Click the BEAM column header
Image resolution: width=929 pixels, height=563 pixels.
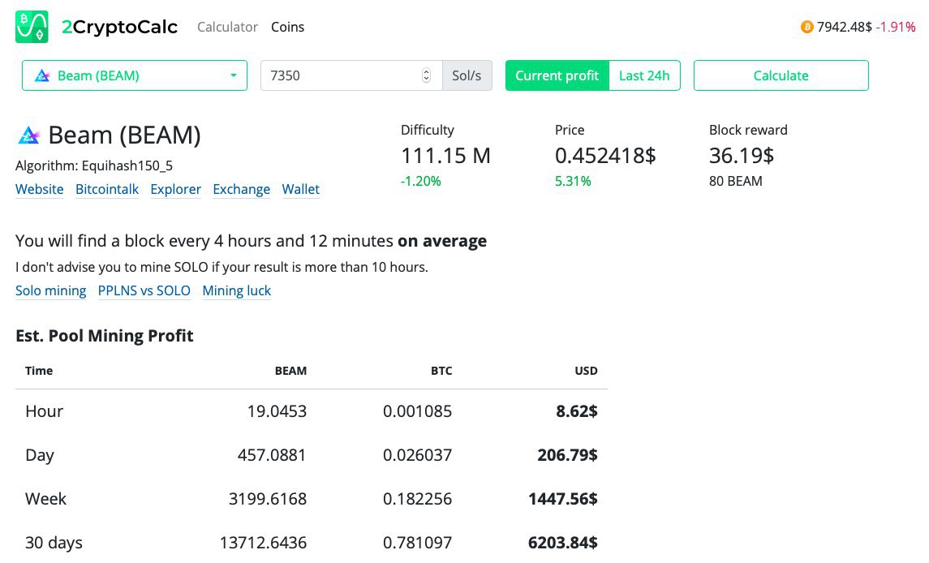[x=291, y=371]
